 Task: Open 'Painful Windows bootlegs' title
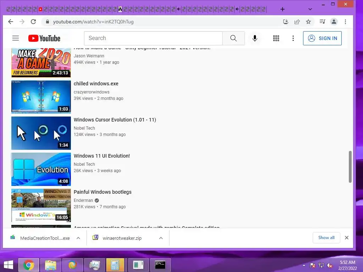[102, 192]
